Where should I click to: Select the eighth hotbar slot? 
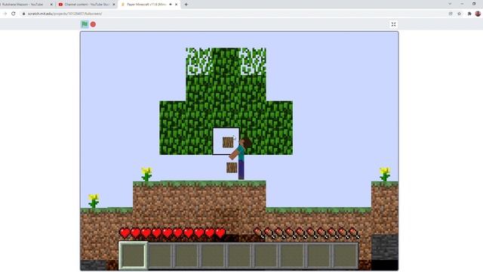pyautogui.click(x=319, y=256)
